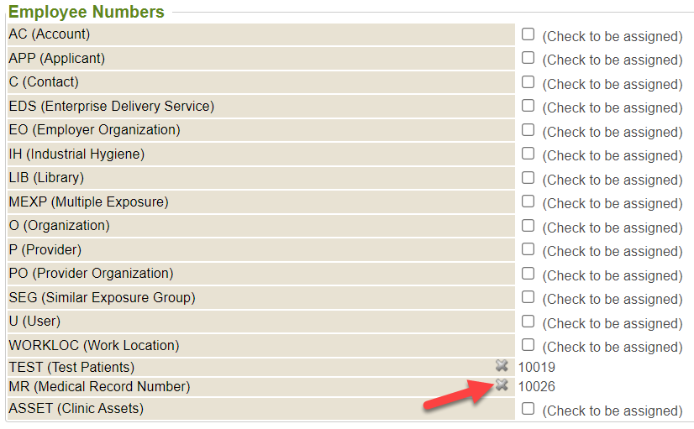Enable MEXP Multiple Exposure checkbox
This screenshot has width=694, height=429.
tap(528, 201)
